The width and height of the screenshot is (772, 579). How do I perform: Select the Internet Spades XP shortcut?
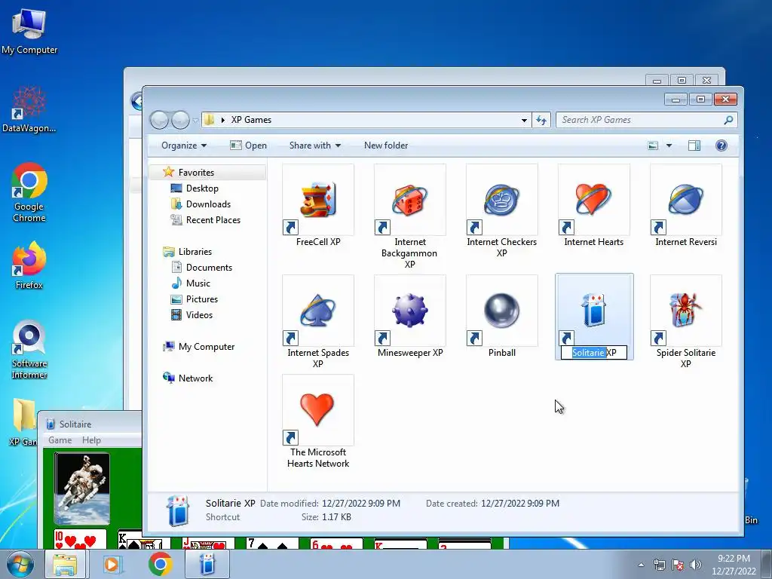pyautogui.click(x=318, y=323)
